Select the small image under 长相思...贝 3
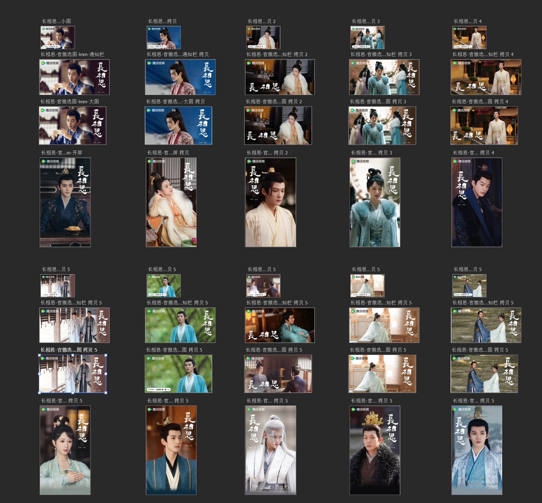542x503 pixels. (367, 37)
